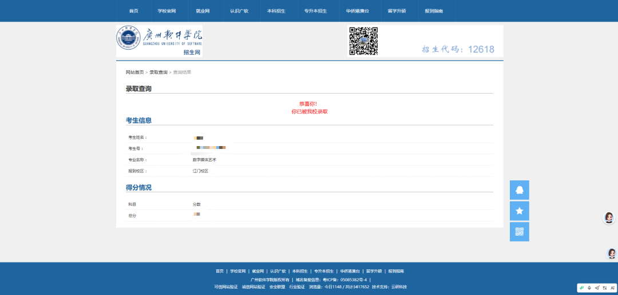618x295 pixels.
Task: Open 专升本招生 in the top navigation bar
Action: pos(316,11)
